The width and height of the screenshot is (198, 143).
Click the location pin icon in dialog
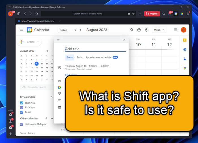[x=59, y=93]
